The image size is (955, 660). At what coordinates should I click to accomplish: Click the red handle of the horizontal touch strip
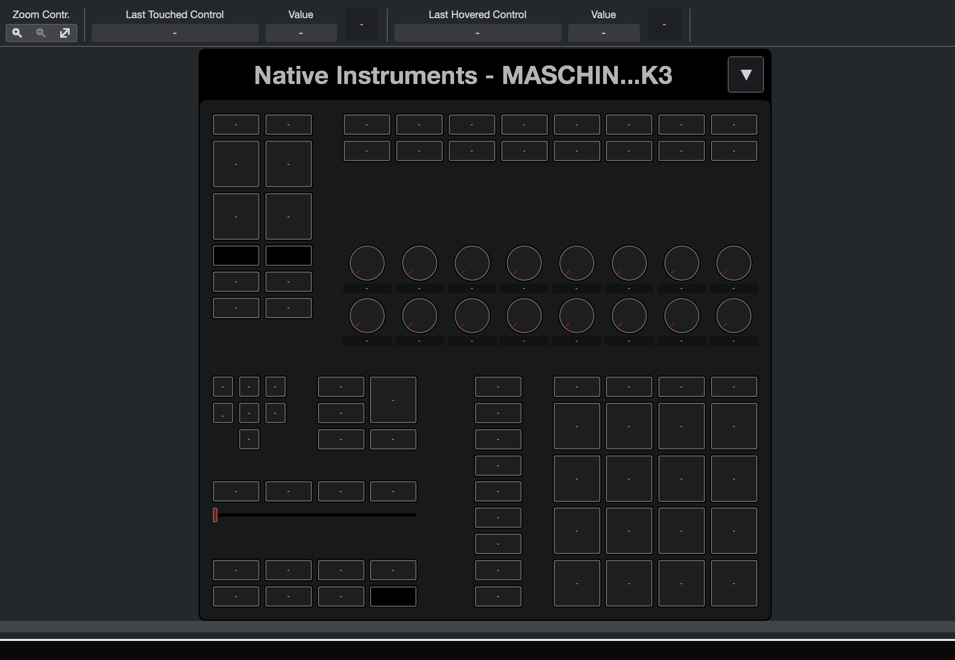tap(215, 515)
